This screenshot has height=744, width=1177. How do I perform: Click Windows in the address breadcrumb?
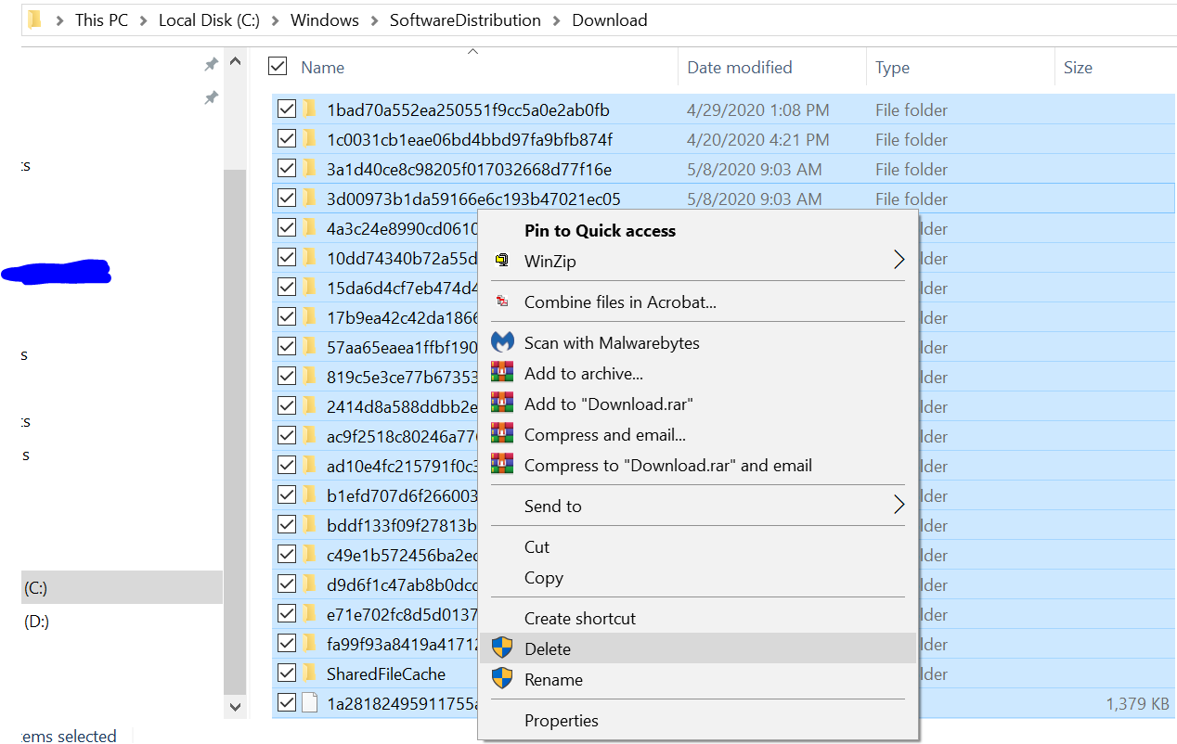click(x=324, y=20)
